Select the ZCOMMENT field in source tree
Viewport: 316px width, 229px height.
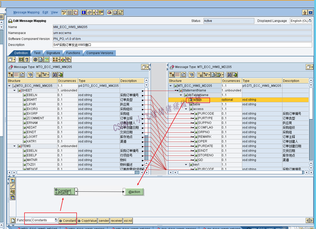pyautogui.click(x=35, y=118)
